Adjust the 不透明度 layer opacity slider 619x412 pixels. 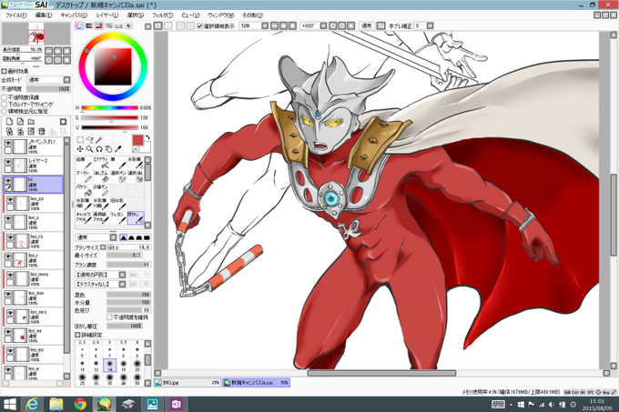click(48, 89)
